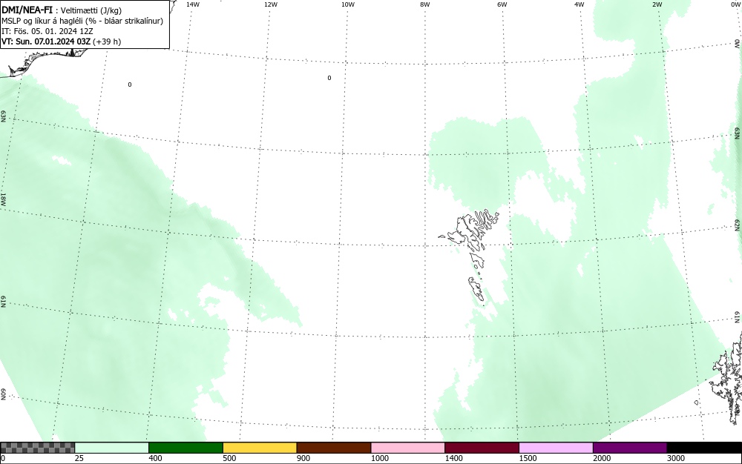
Task: Click the "6W" longitude label
Action: tap(502, 4)
